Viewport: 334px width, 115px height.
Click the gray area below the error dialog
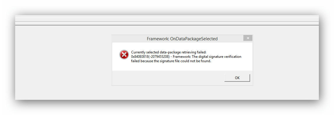tap(182, 93)
